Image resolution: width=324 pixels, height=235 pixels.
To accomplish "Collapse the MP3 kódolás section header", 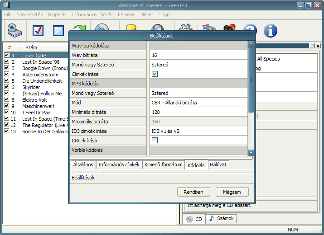I will (x=108, y=84).
